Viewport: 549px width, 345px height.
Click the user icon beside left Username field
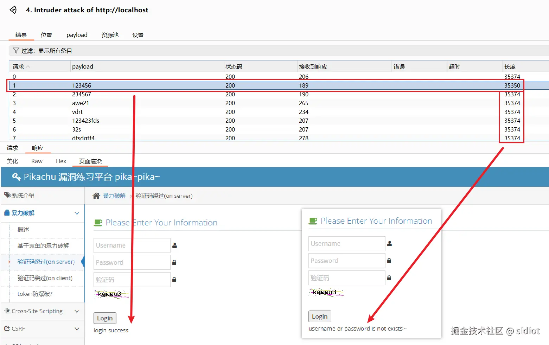click(x=175, y=245)
